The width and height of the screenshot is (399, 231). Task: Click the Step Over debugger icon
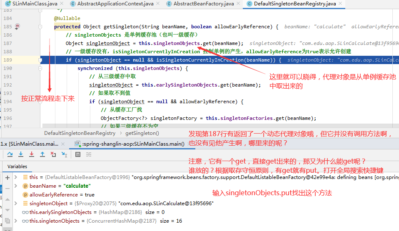tap(10, 154)
